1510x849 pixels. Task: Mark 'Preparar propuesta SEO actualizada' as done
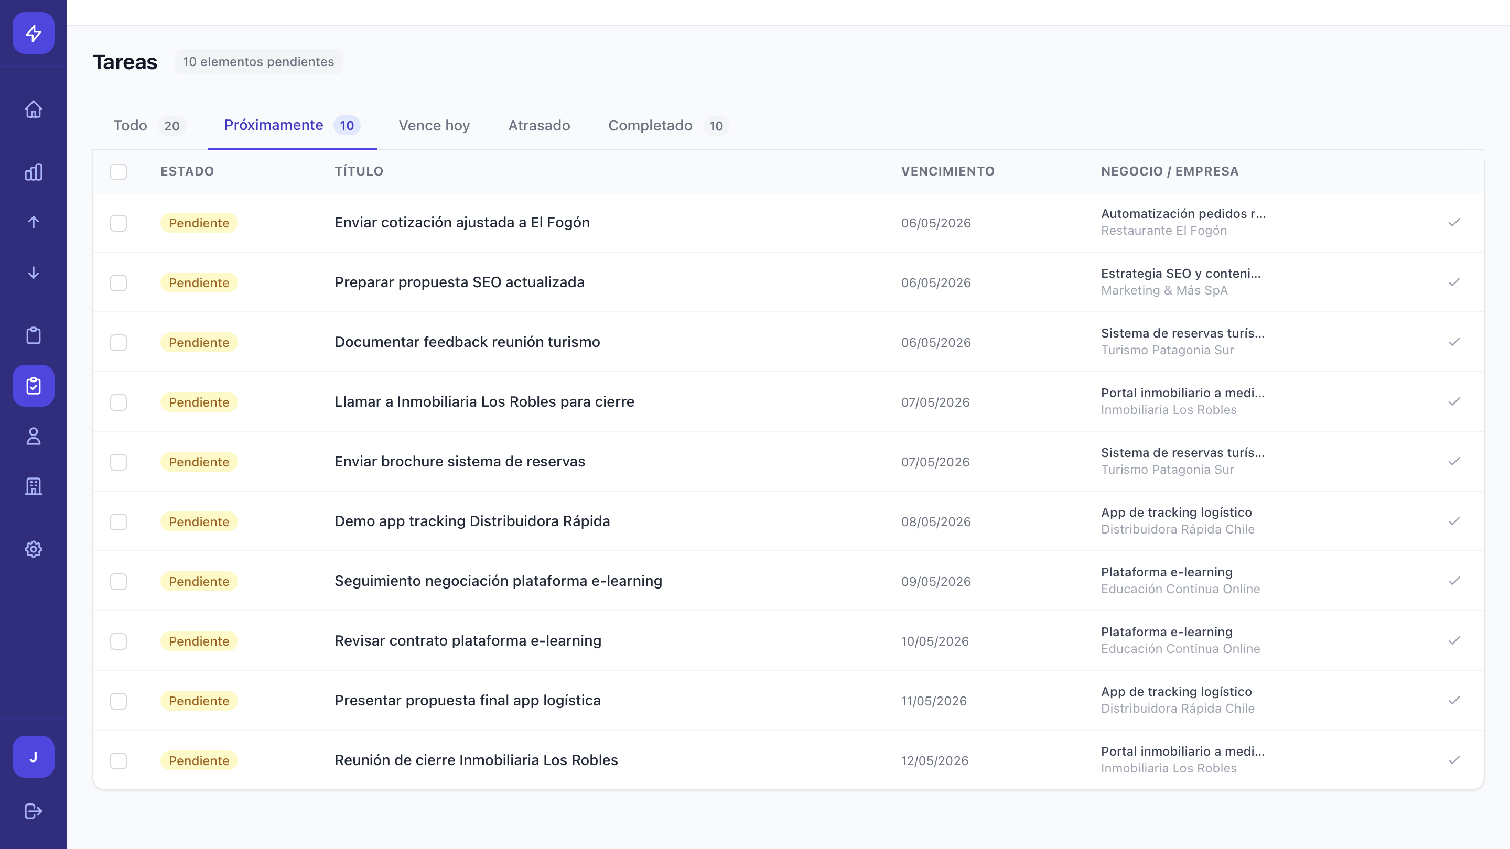click(1454, 282)
